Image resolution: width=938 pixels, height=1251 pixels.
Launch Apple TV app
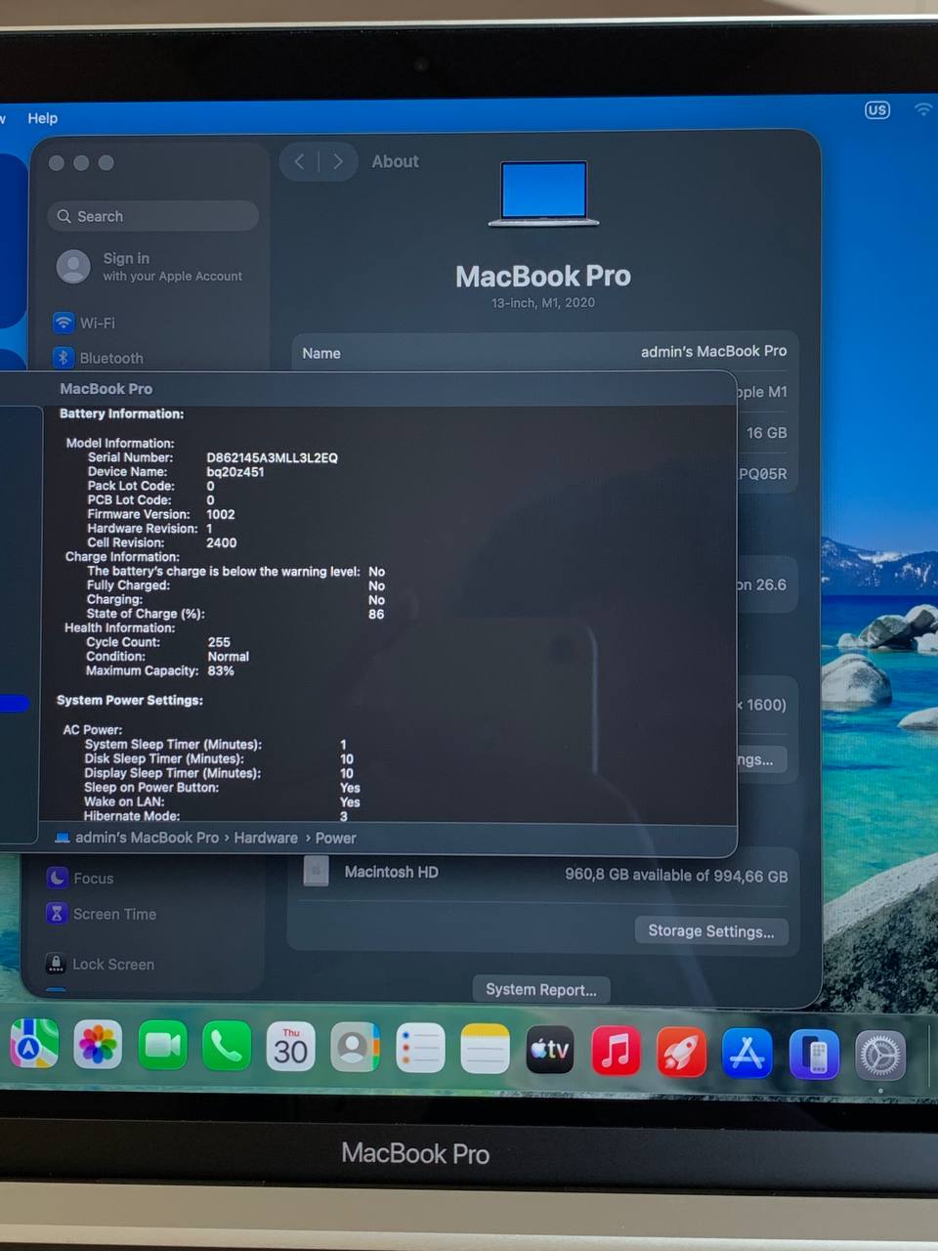click(x=550, y=1050)
